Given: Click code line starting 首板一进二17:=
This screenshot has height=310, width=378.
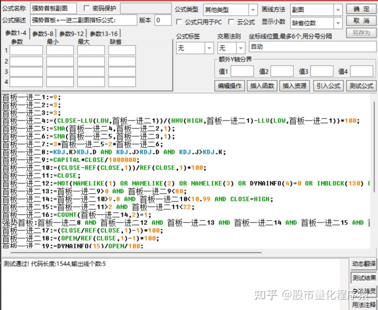Looking at the screenshot, I should click(83, 231).
